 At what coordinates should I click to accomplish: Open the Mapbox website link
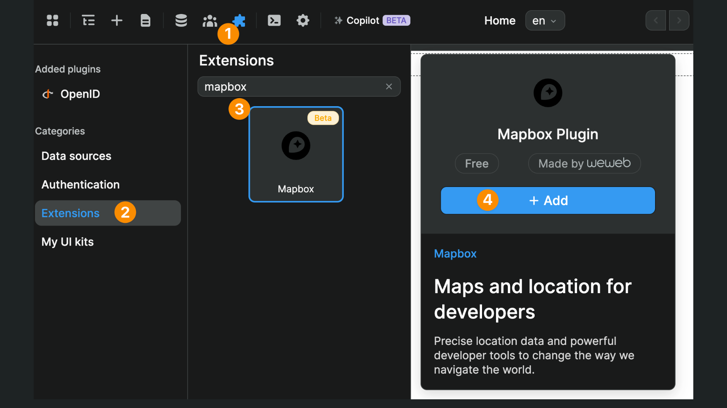(455, 253)
